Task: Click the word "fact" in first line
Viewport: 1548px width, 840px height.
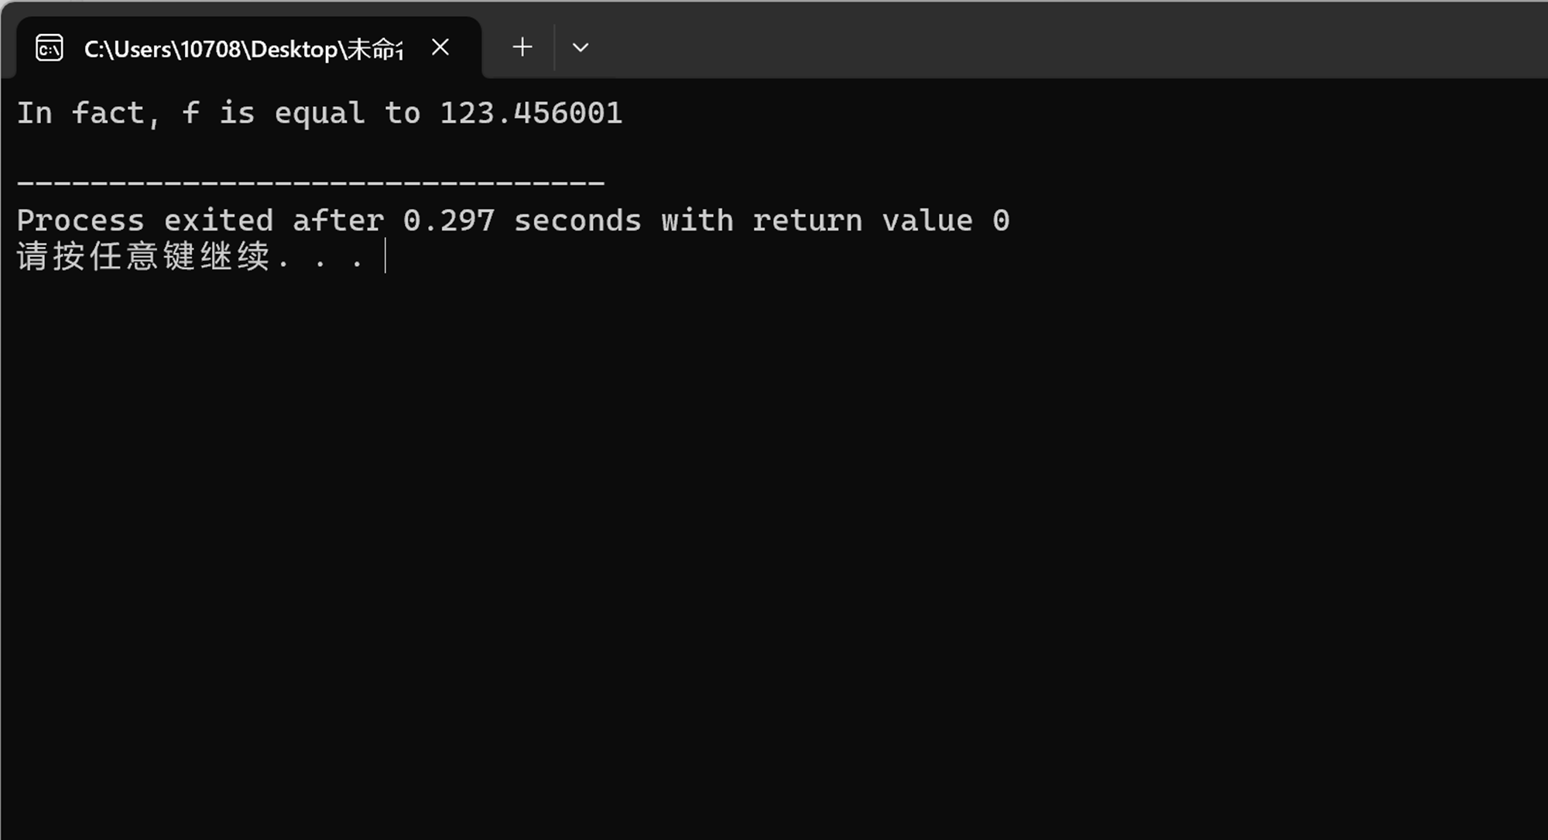Action: (108, 113)
